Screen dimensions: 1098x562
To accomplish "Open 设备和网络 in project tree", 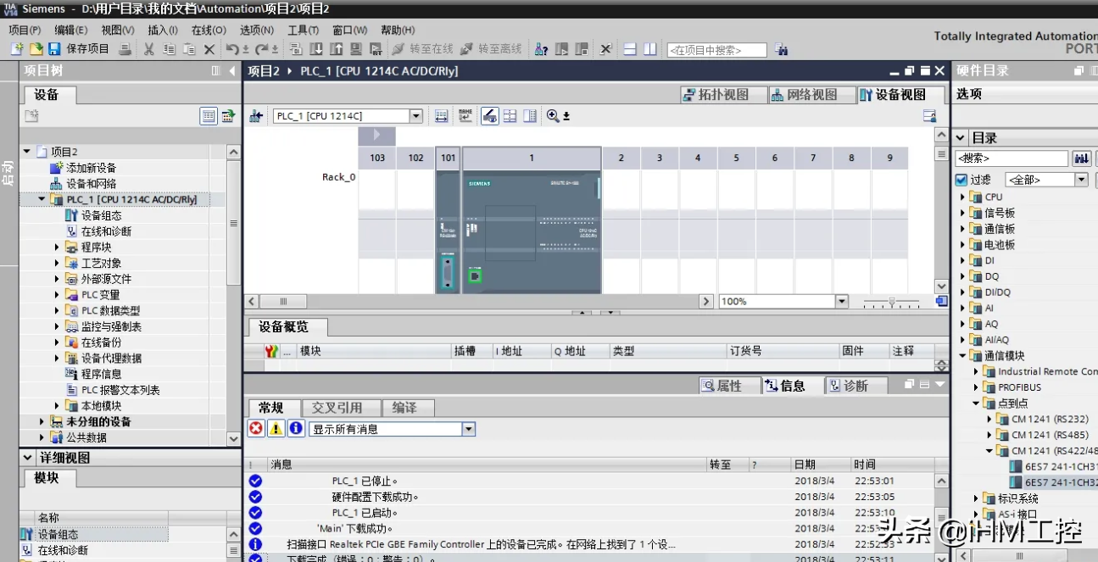I will pos(91,184).
